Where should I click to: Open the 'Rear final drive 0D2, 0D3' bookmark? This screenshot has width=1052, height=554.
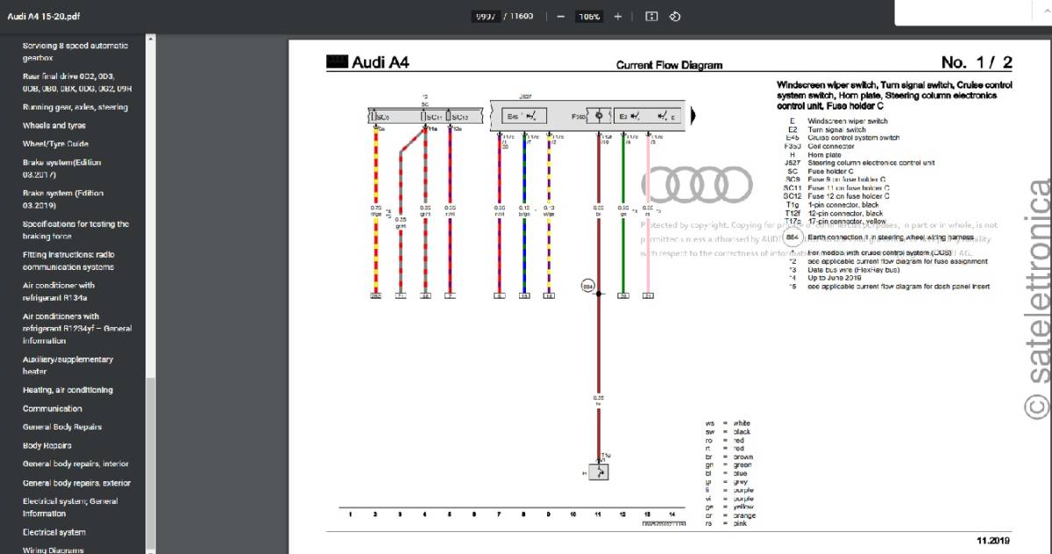77,82
